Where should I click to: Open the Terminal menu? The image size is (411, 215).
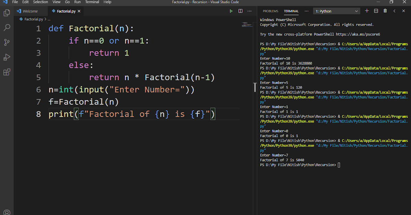pos(92,2)
